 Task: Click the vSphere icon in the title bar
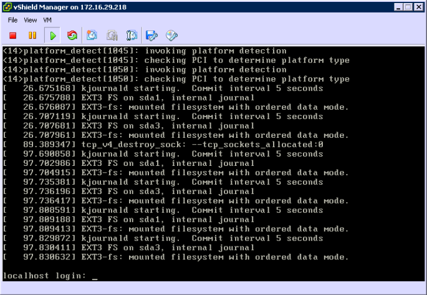coord(7,7)
